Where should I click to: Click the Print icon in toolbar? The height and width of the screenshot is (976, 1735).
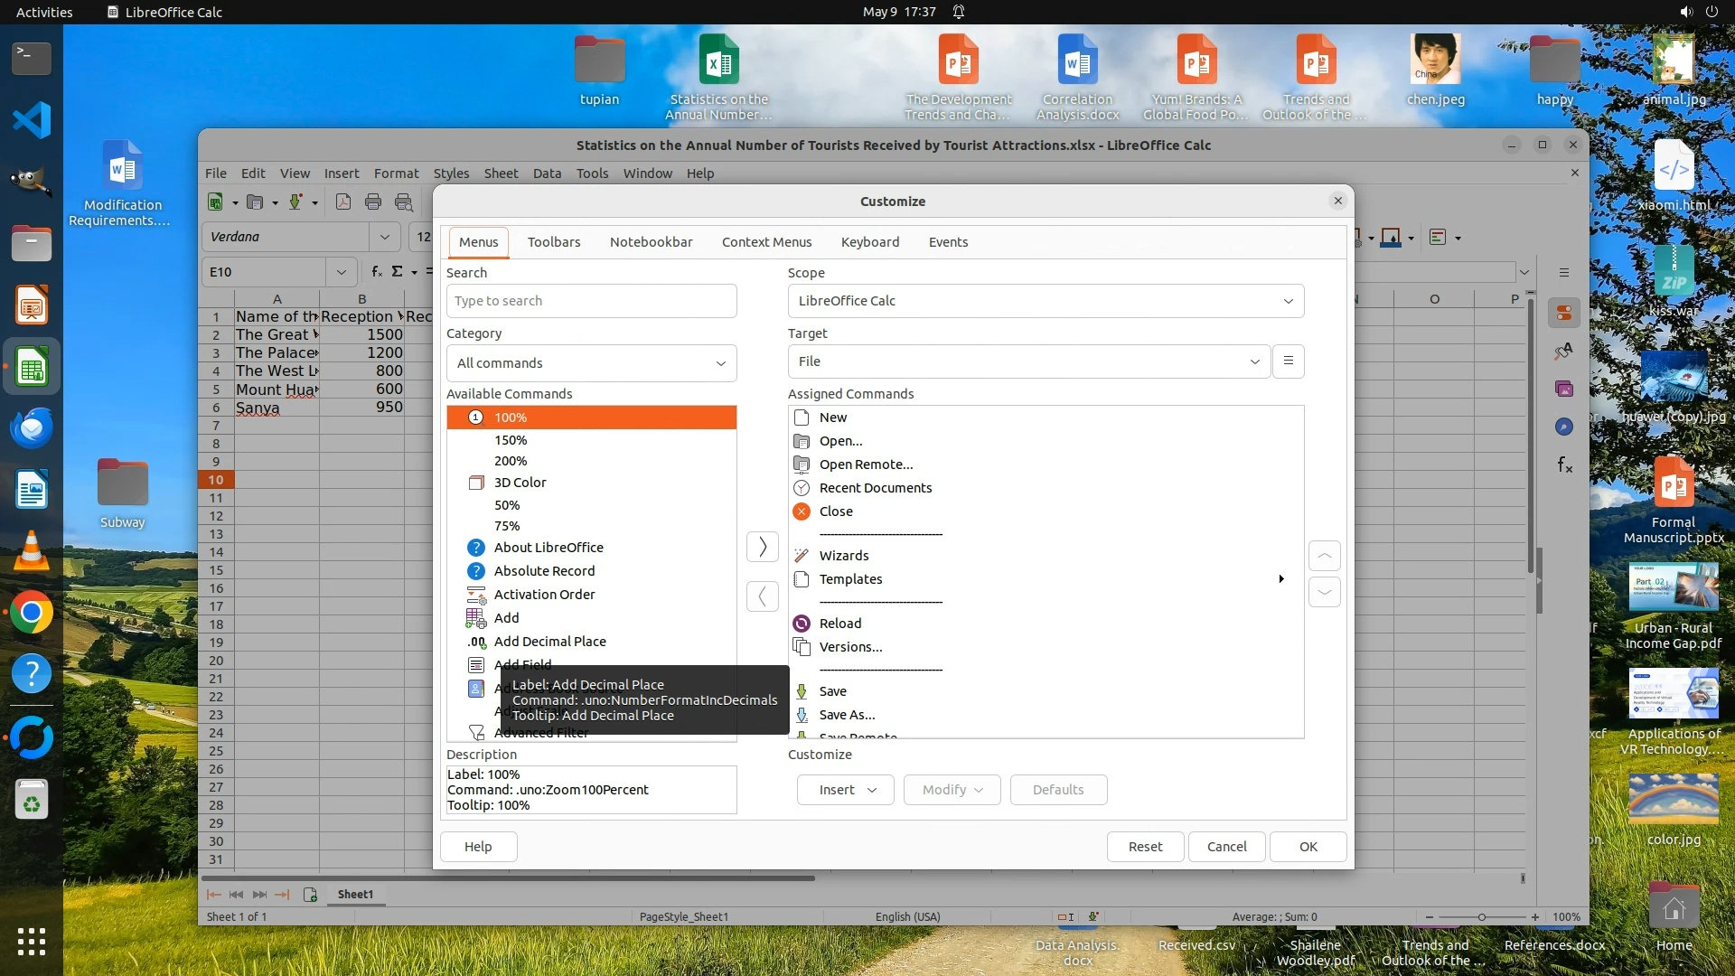point(373,202)
